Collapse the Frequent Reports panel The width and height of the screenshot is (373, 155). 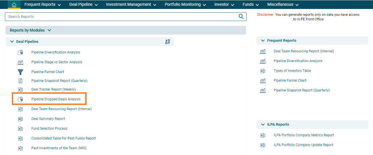(262, 41)
